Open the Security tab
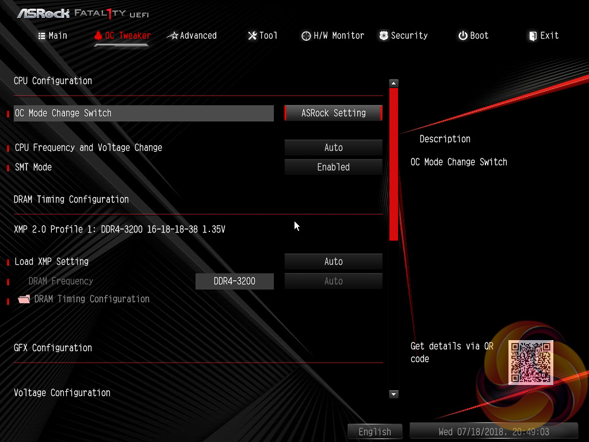 [403, 36]
